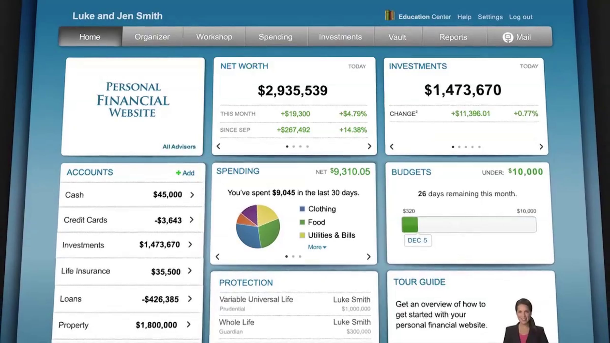Go to previous Net Worth slide arrow
Viewport: 610px width, 343px height.
(x=218, y=146)
